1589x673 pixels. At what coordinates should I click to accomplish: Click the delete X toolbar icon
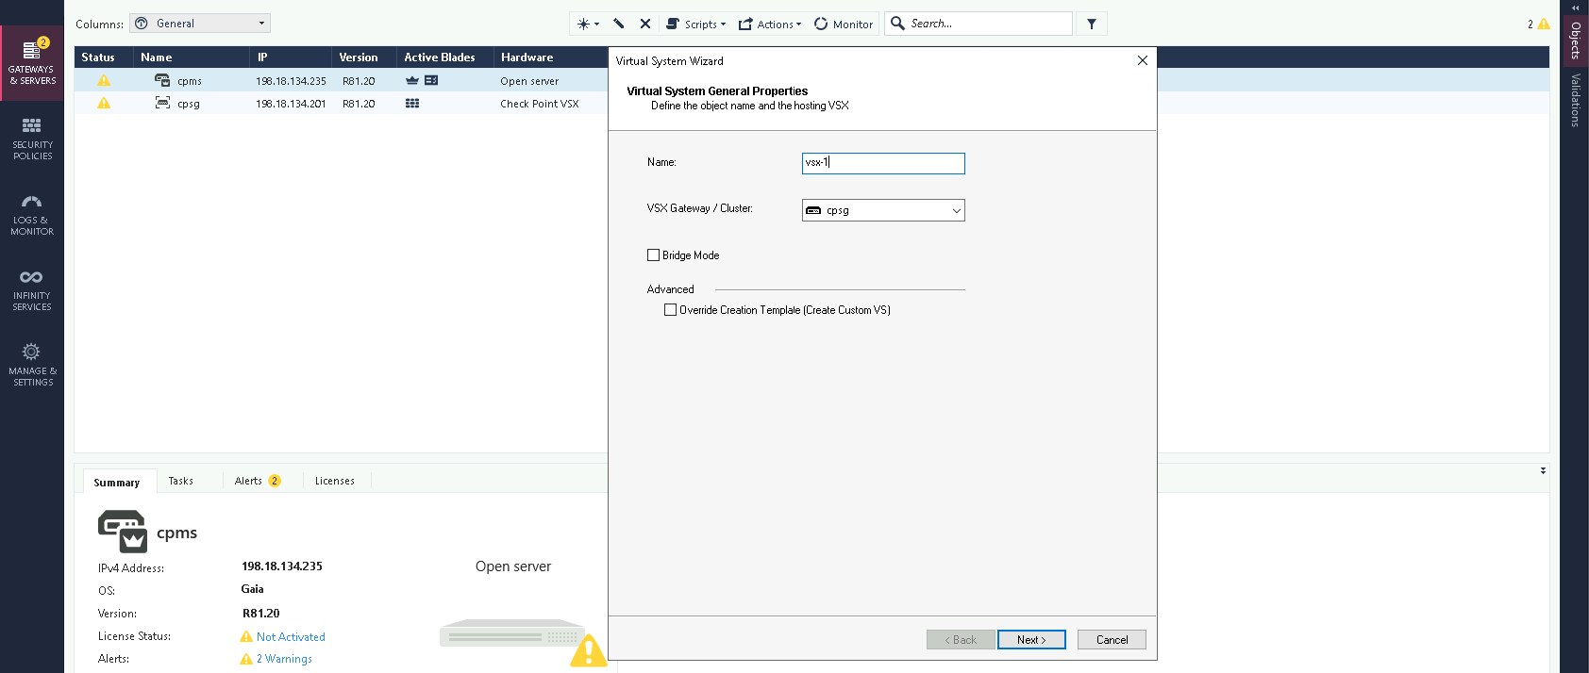click(645, 24)
